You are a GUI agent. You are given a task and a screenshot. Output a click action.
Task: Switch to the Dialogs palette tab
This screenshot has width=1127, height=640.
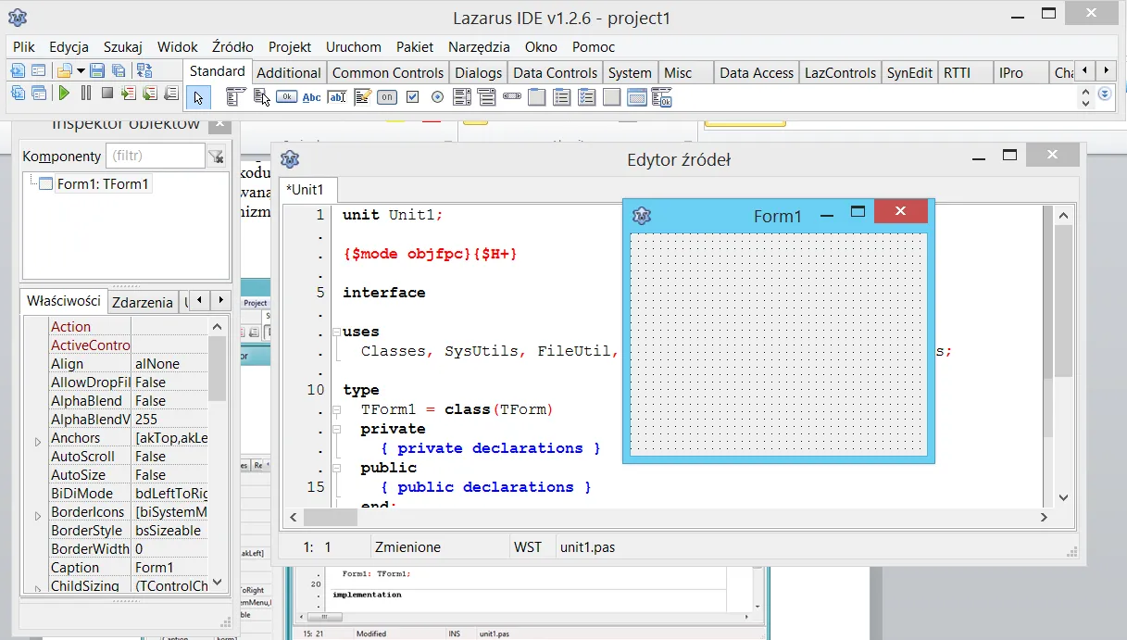click(x=479, y=73)
